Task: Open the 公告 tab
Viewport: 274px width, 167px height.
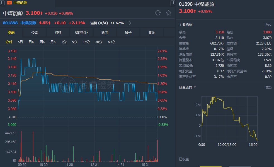Action: coord(35,33)
